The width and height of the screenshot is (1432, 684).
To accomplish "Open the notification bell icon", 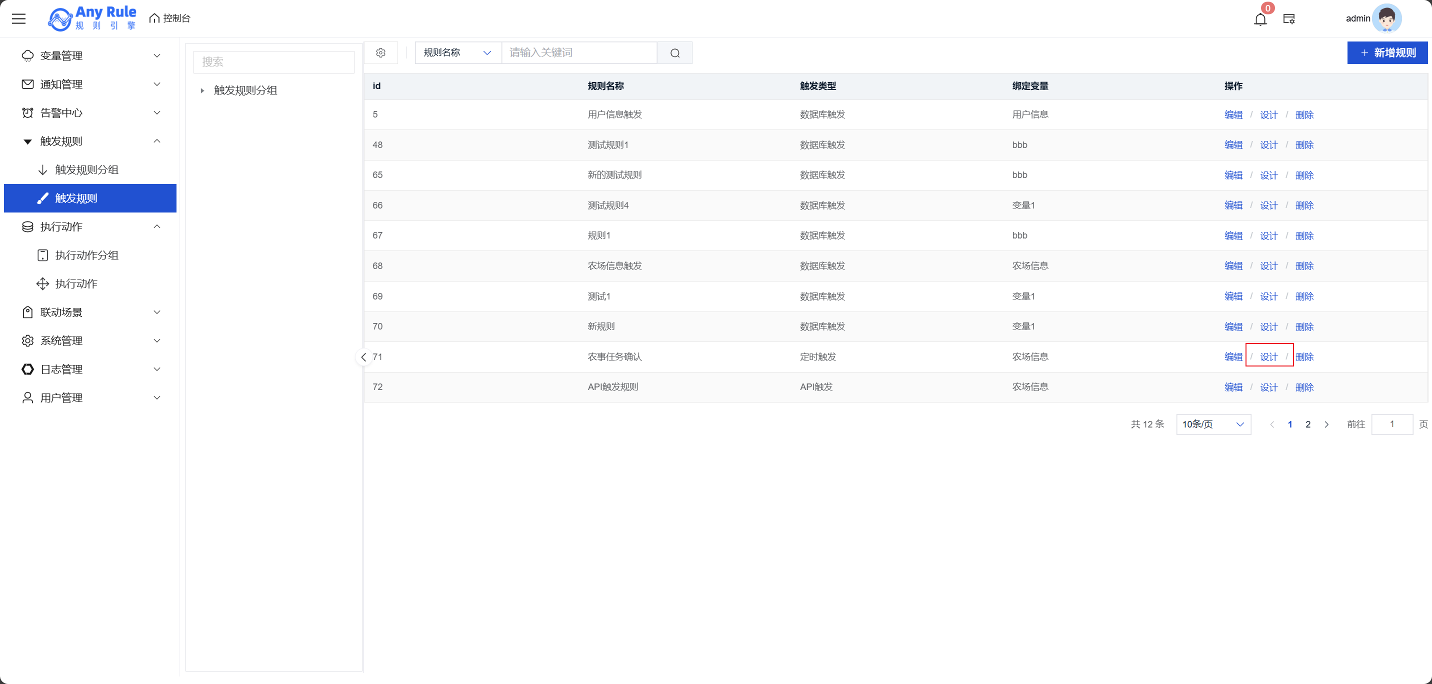I will click(x=1260, y=19).
